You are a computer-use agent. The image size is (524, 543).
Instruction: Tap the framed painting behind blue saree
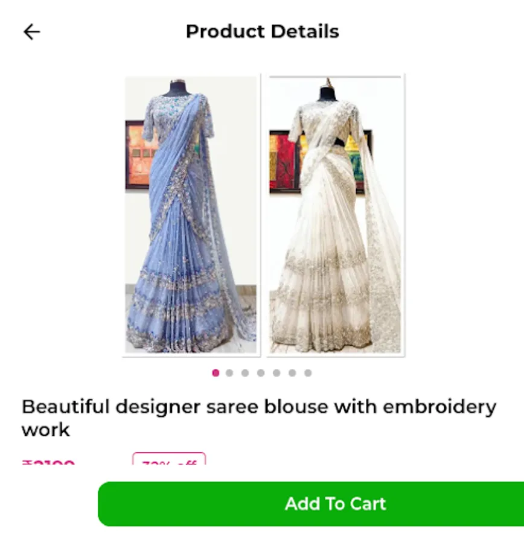(137, 155)
